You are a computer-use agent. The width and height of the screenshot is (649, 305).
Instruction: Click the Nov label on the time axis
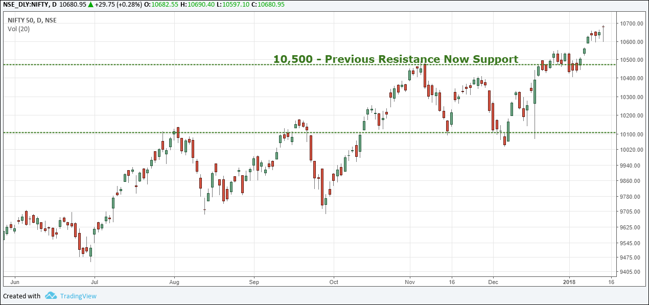[410, 281]
